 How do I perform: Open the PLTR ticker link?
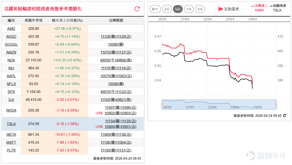pyautogui.click(x=11, y=150)
